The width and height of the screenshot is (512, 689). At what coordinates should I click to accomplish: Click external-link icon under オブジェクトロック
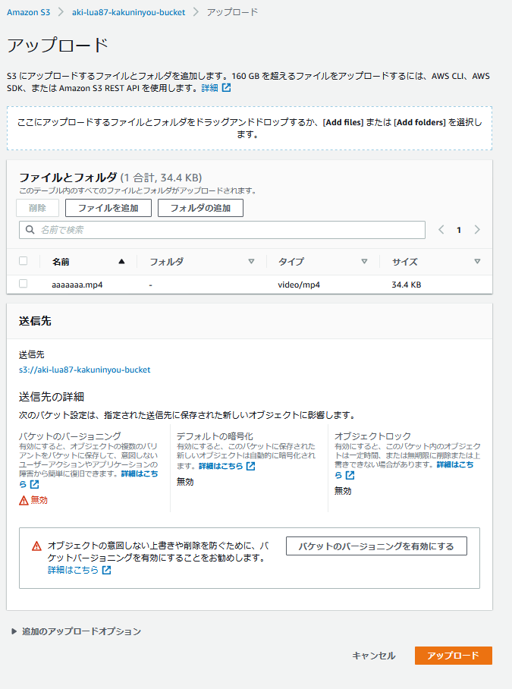click(x=350, y=475)
